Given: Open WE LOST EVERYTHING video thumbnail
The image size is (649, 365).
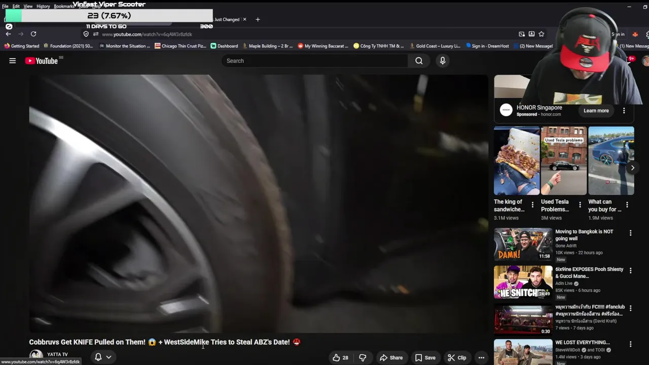Looking at the screenshot, I should tap(523, 352).
